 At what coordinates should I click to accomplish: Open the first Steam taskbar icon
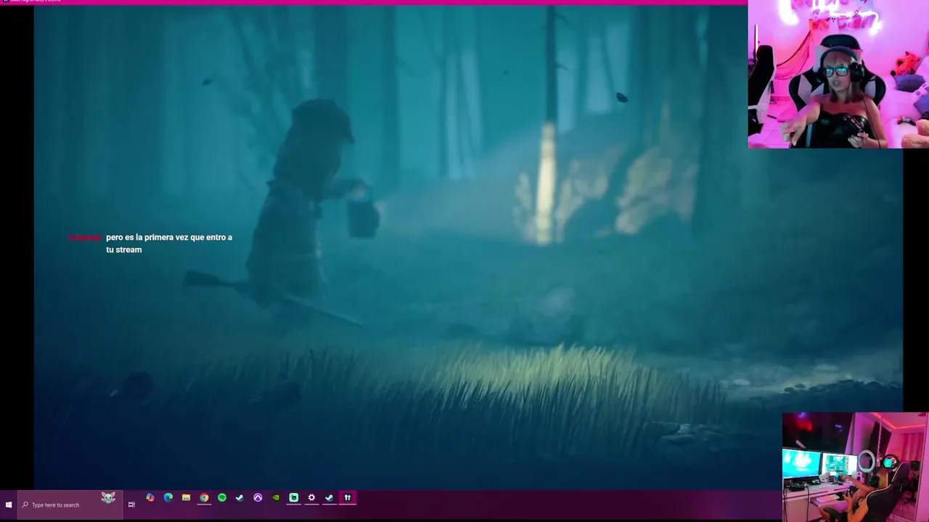[240, 498]
